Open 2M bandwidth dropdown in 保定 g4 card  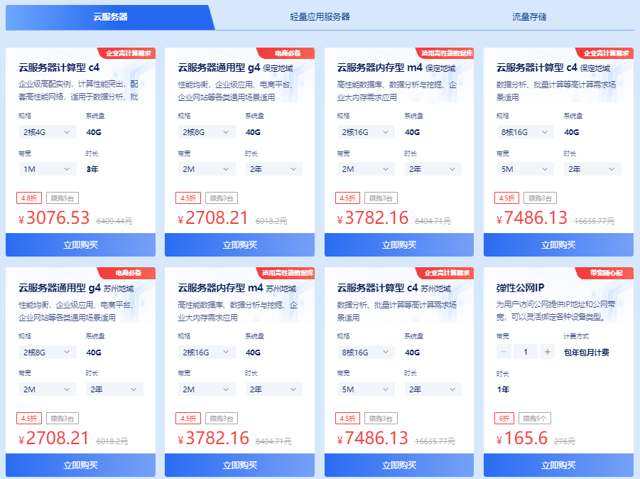(207, 169)
